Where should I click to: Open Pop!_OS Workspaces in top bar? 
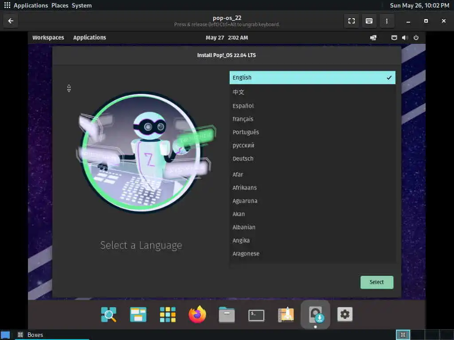pos(48,38)
